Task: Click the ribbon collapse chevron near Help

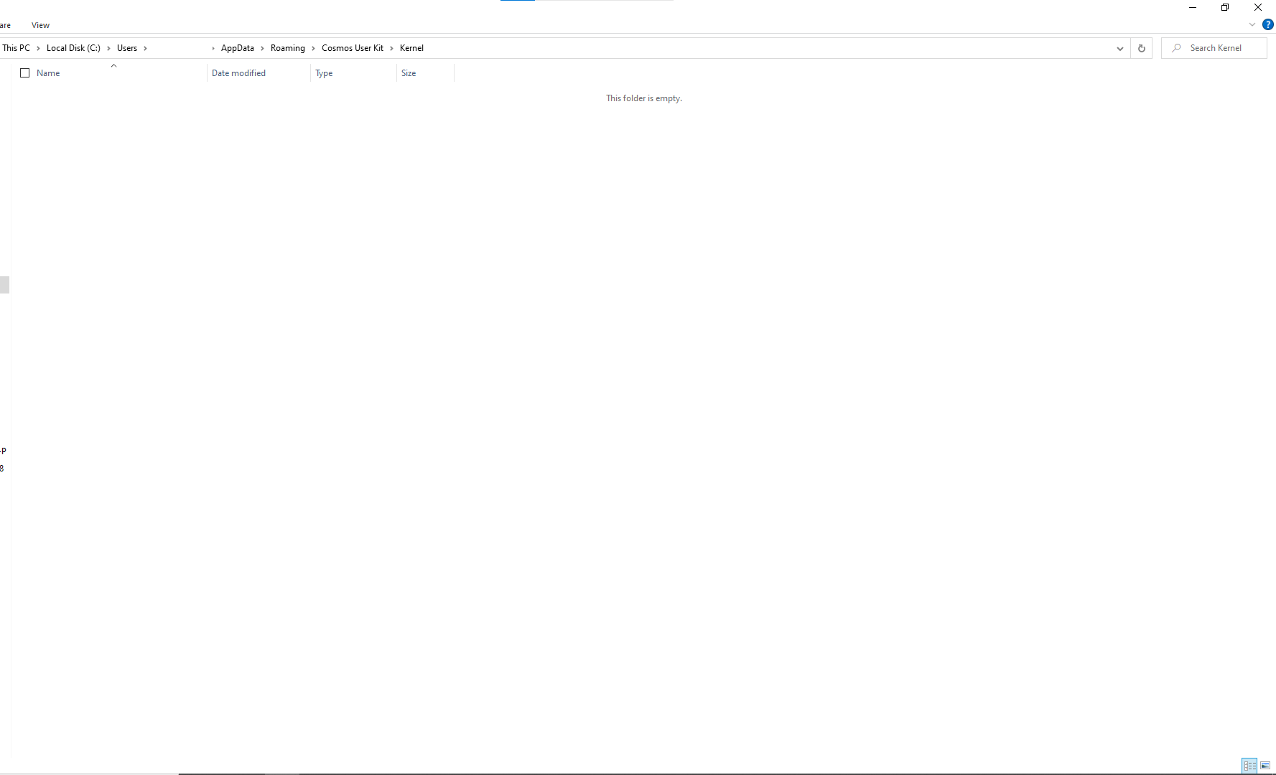Action: tap(1252, 24)
